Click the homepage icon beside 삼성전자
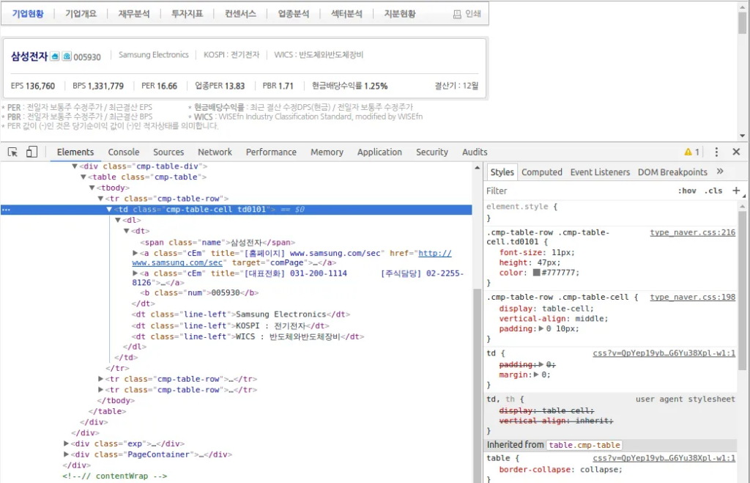 pos(55,56)
